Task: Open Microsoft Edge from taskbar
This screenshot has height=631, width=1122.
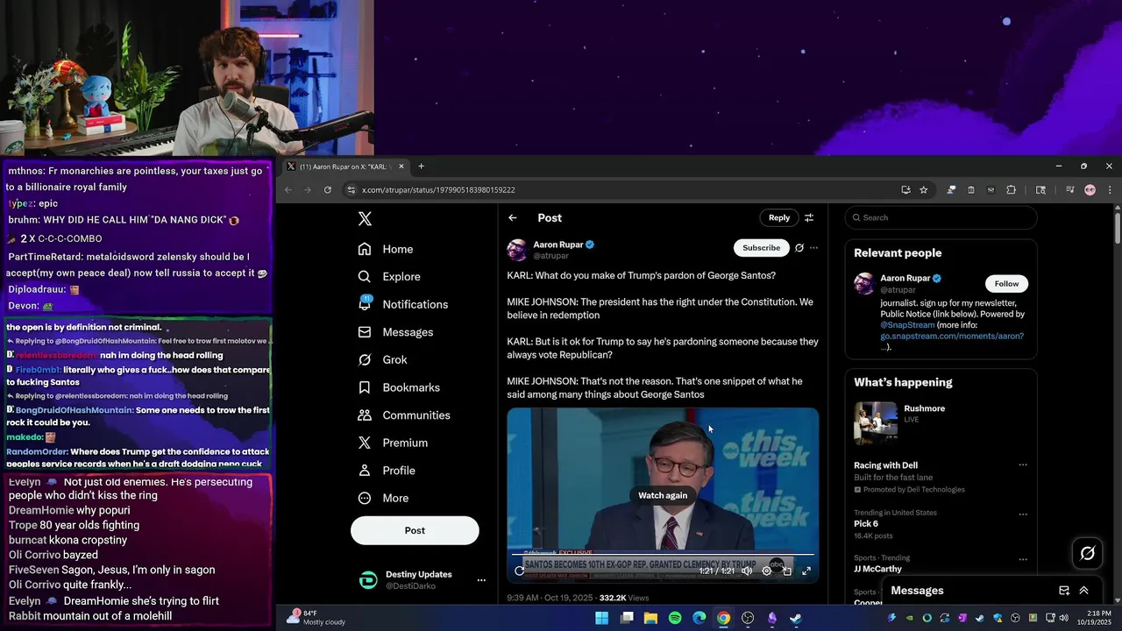Action: point(699,619)
